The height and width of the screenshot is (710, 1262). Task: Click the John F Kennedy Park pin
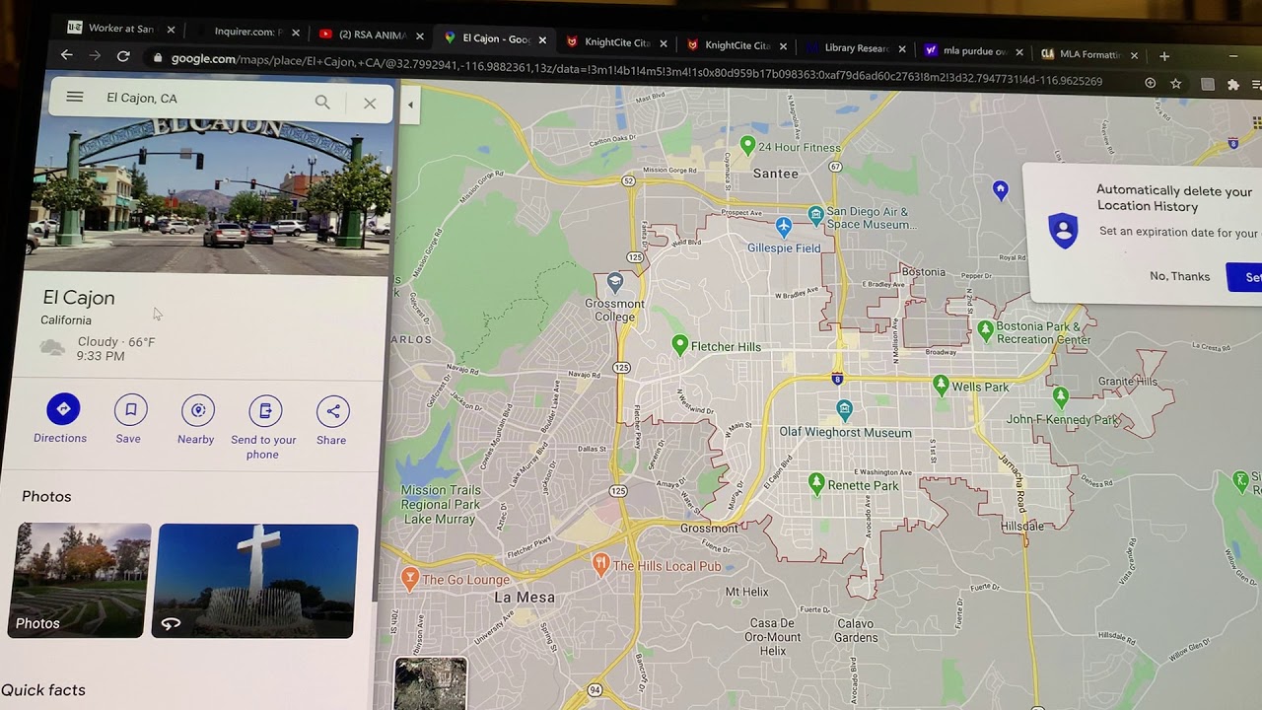[x=1061, y=397]
